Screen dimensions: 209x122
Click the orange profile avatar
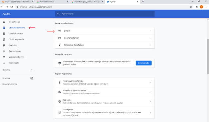point(201,7)
